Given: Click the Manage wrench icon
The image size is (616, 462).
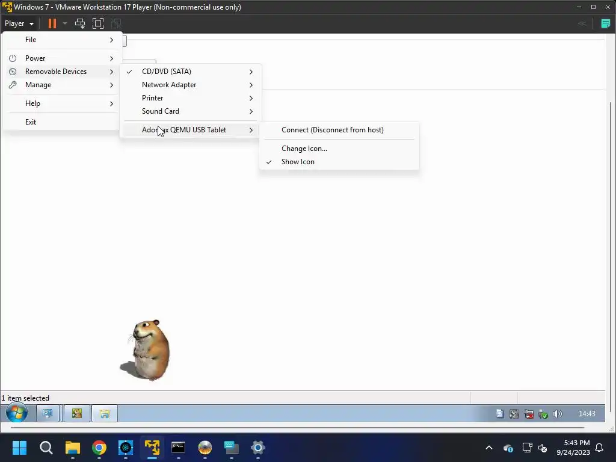Looking at the screenshot, I should 13,85.
